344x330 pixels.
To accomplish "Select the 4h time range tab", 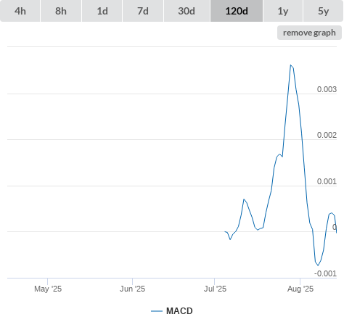I will [20, 11].
